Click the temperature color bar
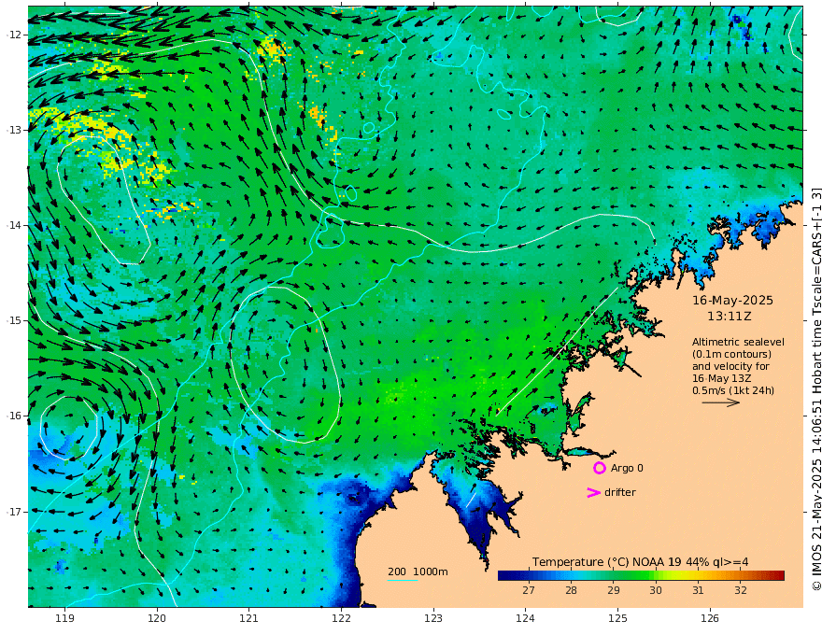 click(x=641, y=575)
